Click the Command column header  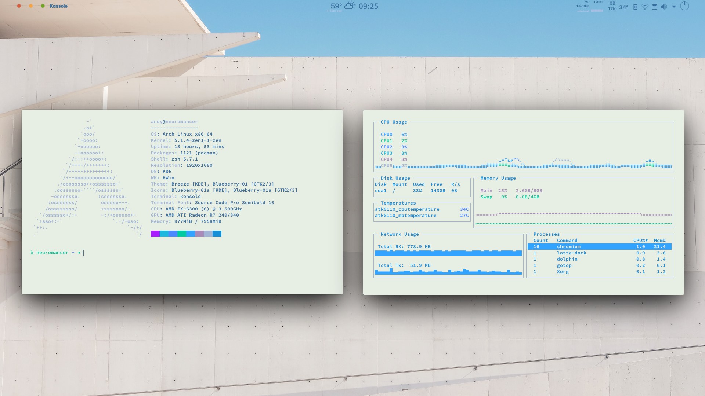pyautogui.click(x=567, y=241)
